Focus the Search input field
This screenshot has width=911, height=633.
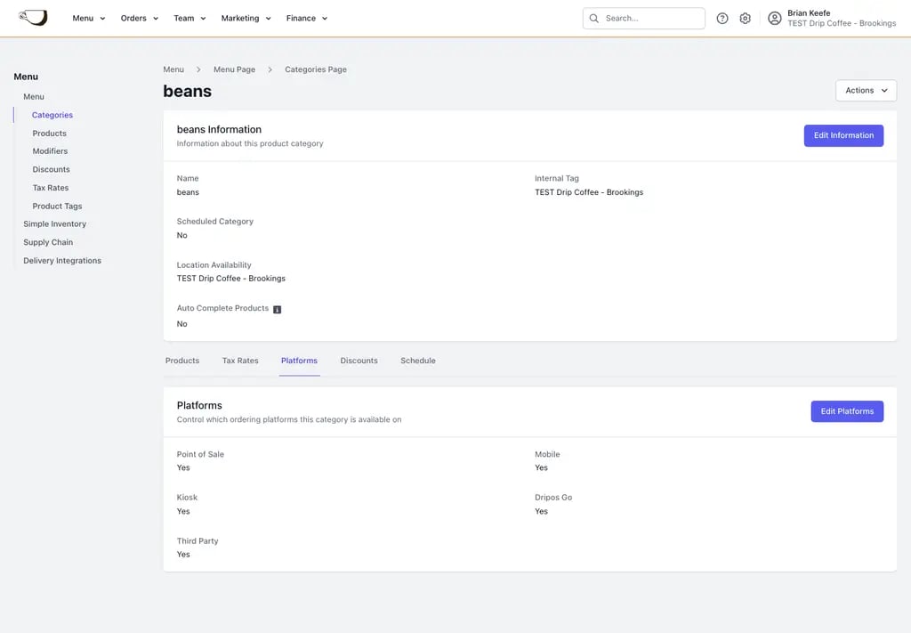tap(643, 19)
